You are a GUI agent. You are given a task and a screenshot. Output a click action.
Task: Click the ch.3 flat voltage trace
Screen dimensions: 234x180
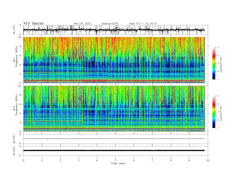click(x=114, y=139)
